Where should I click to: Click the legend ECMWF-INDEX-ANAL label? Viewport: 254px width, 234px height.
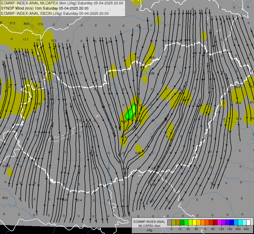point(149,222)
